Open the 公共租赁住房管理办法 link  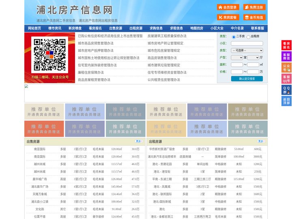(164, 80)
